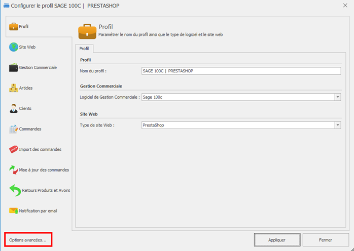Viewport: 354px width, 251px height.
Task: Select the Profil tab in content panel
Action: click(x=84, y=49)
